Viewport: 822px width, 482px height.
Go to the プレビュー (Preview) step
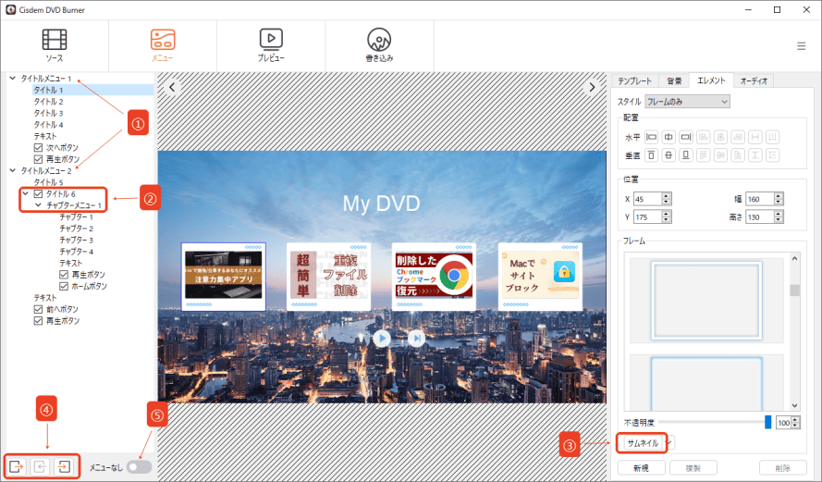click(271, 44)
